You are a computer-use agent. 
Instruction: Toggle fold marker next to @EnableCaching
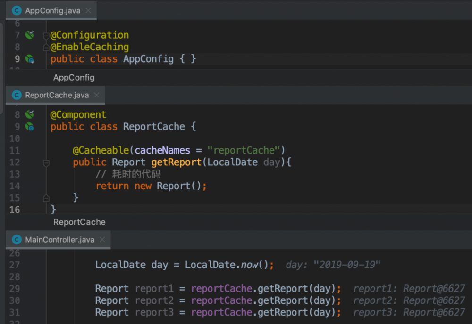[46, 47]
